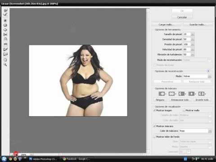The image size is (216, 162).
Task: Click the Vibración de turbulencia value field
Action: pos(187,54)
